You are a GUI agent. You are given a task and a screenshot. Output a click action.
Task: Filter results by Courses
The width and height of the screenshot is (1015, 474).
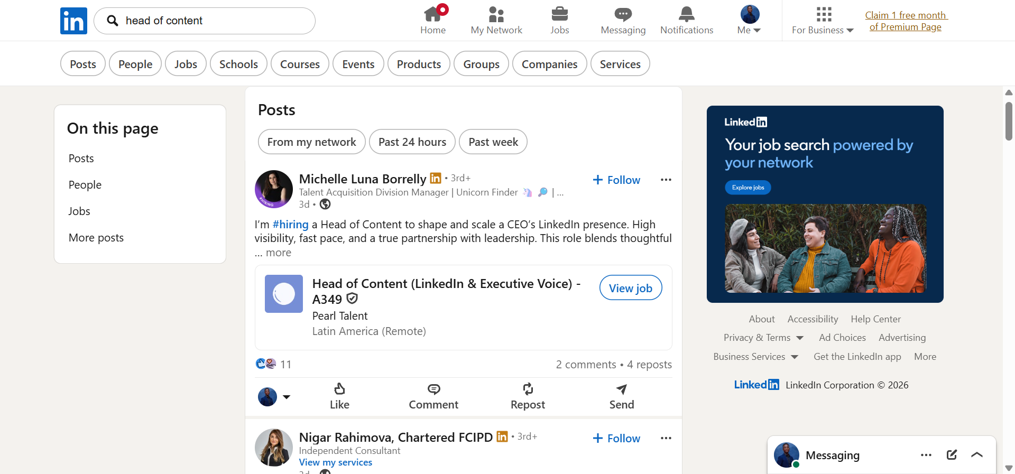[x=300, y=64]
